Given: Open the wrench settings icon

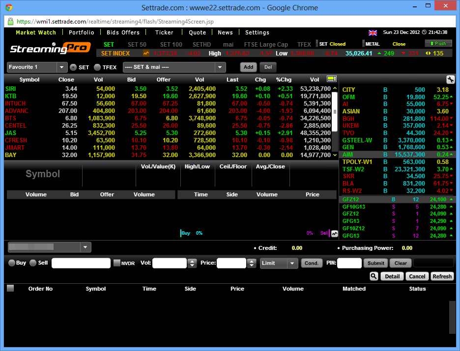Looking at the screenshot, I should (x=450, y=80).
